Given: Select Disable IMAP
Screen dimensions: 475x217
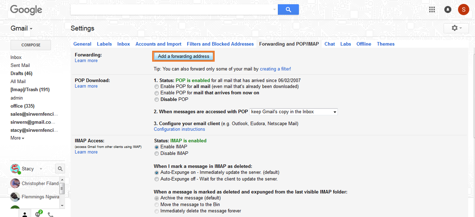Looking at the screenshot, I should coord(156,153).
